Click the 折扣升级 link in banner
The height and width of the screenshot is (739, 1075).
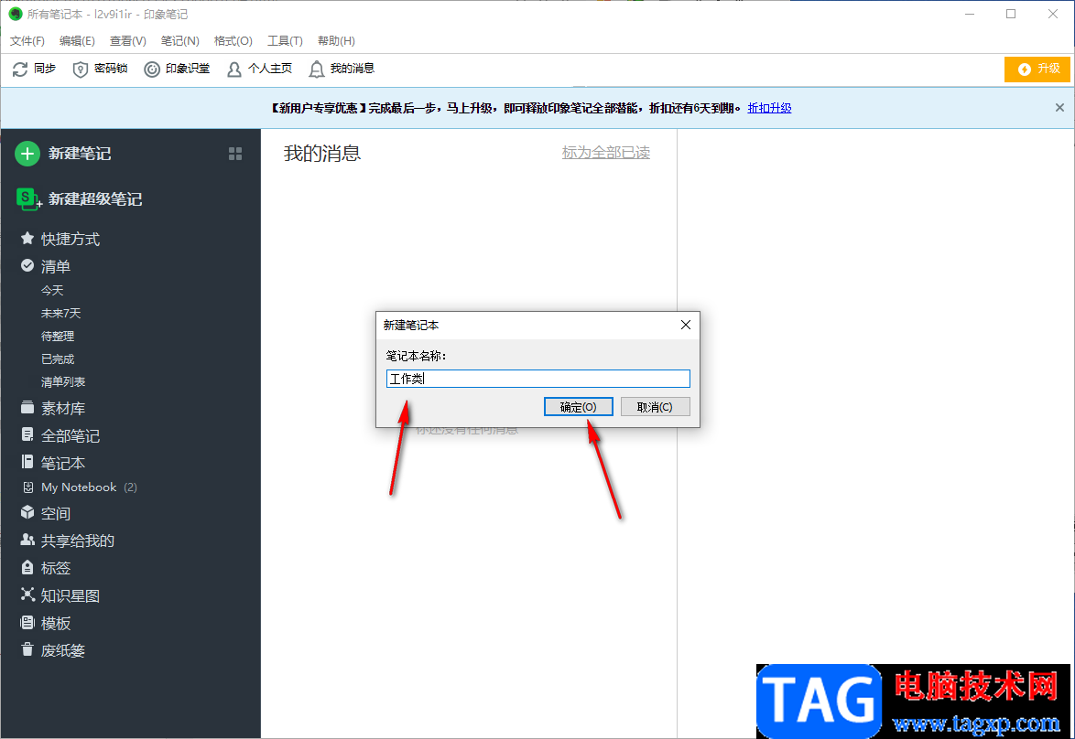coord(769,108)
